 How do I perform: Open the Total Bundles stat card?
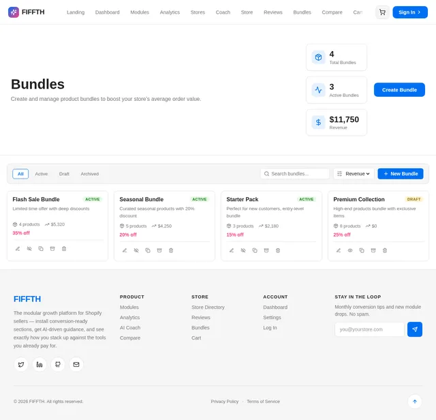(x=337, y=57)
